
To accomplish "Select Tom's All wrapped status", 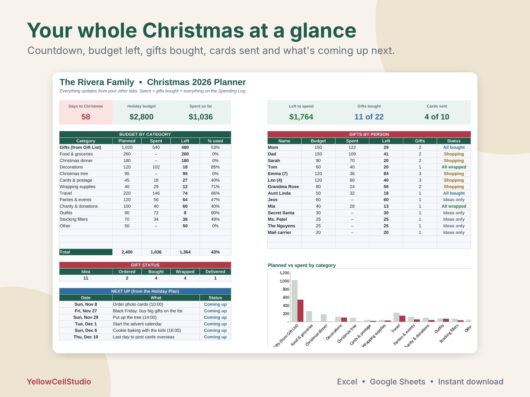I will [x=454, y=167].
